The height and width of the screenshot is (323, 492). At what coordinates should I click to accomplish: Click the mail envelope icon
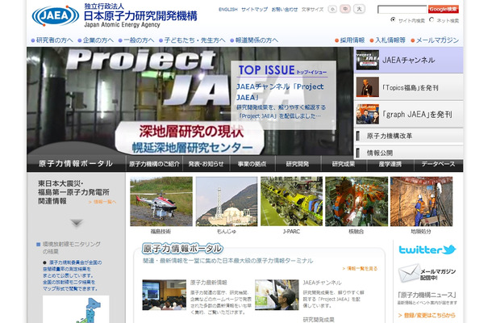point(409,273)
